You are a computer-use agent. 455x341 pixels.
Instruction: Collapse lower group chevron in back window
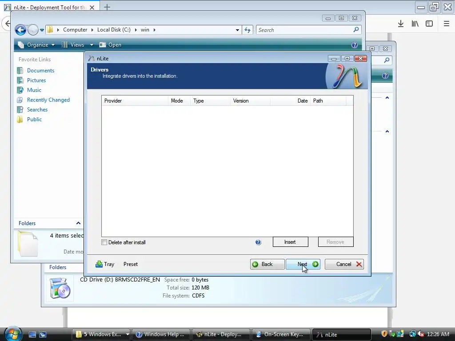[387, 131]
